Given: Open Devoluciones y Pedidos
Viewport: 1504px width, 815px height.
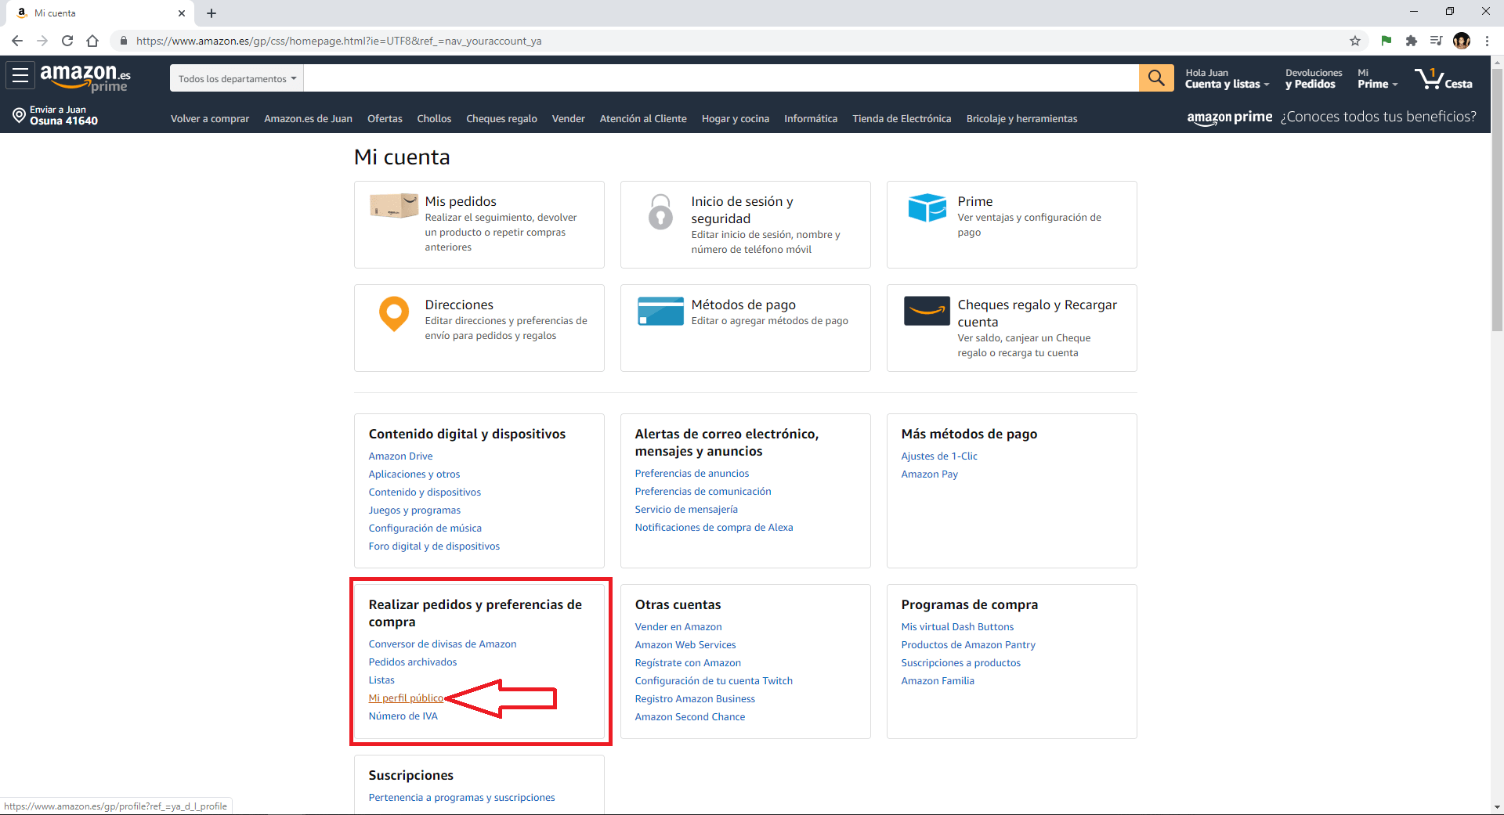Looking at the screenshot, I should coord(1314,78).
